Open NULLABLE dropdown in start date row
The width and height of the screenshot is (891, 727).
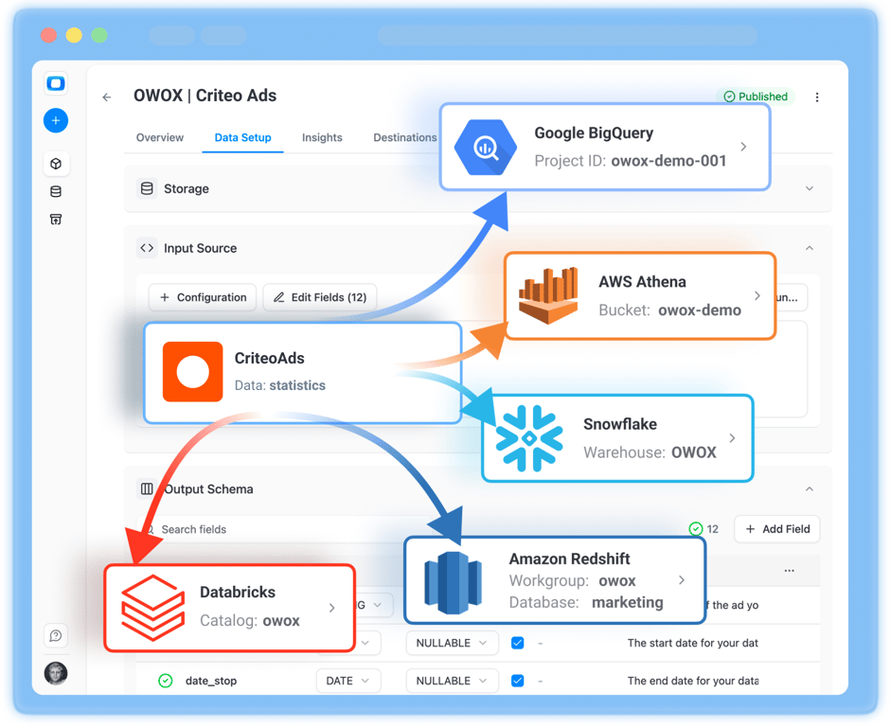(x=453, y=643)
